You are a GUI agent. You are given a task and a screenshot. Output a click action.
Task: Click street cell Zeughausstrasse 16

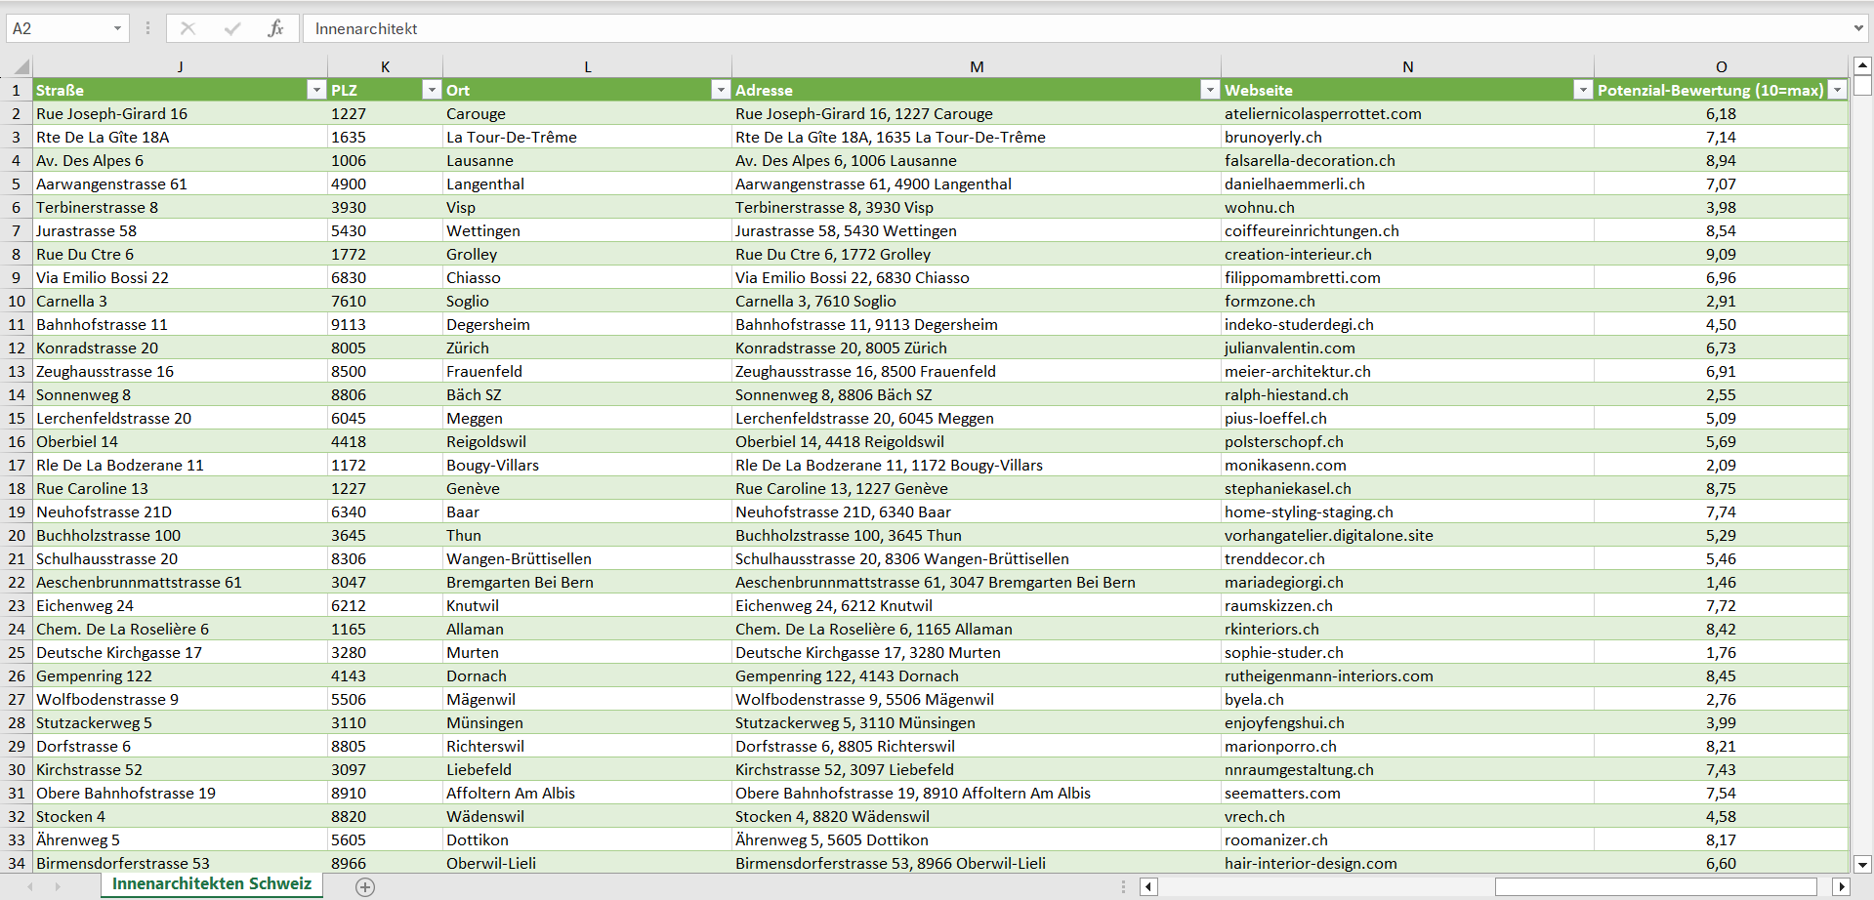tap(181, 371)
